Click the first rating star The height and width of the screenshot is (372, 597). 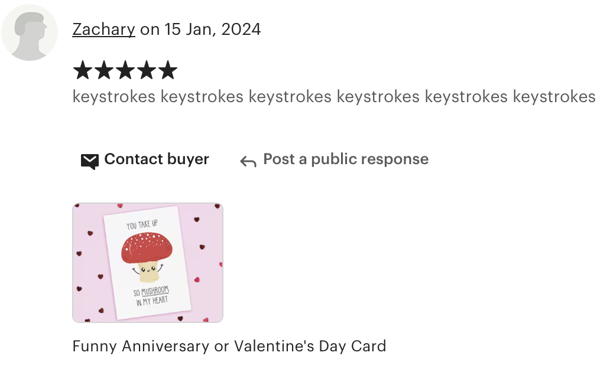tap(83, 70)
